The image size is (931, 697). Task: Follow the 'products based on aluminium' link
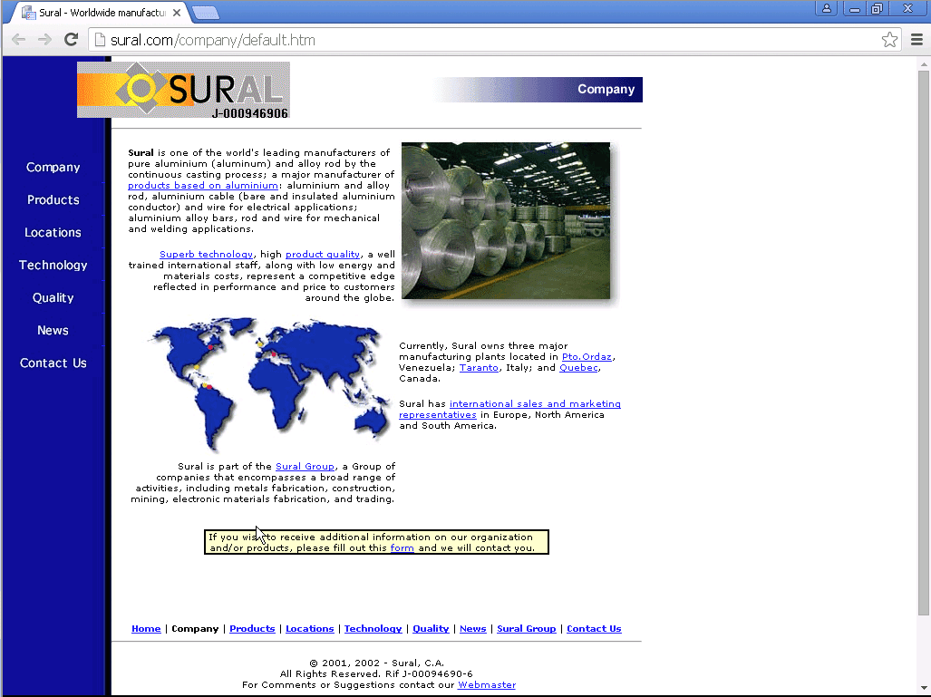pyautogui.click(x=202, y=185)
